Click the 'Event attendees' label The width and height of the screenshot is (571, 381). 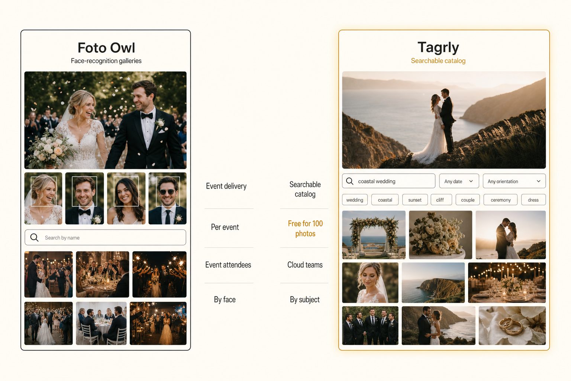[228, 265]
